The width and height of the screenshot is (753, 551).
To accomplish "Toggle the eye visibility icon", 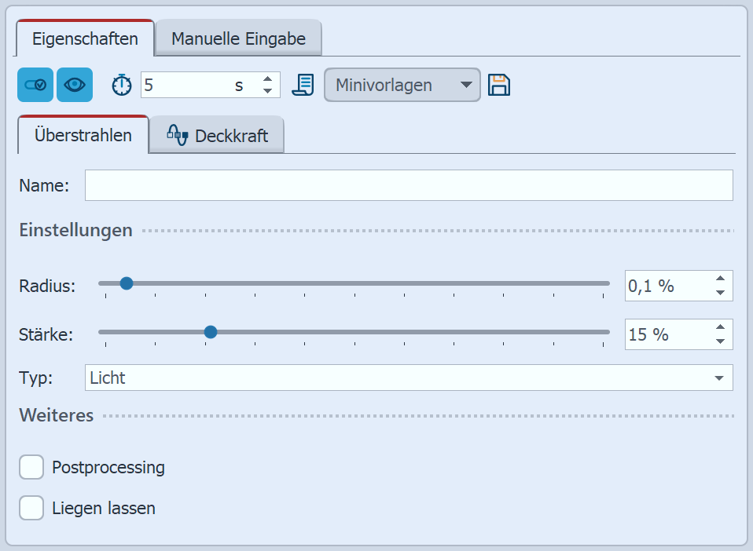I will [x=75, y=85].
